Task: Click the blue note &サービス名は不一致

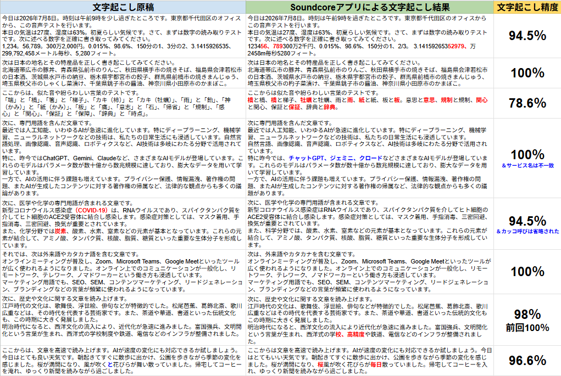Action: tap(527, 165)
